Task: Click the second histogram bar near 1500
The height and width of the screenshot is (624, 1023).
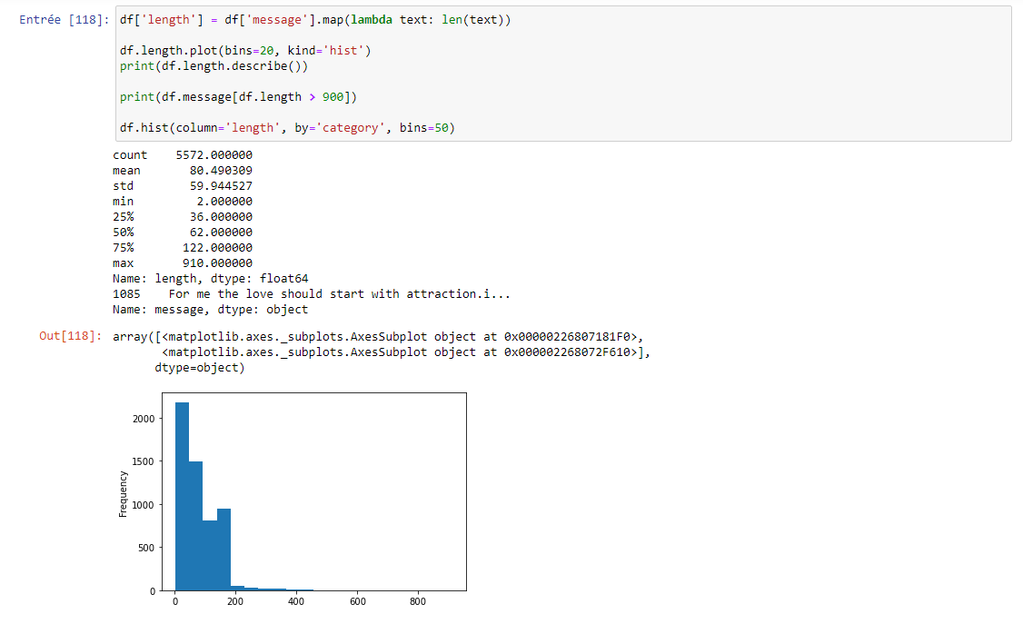Action: (x=195, y=525)
